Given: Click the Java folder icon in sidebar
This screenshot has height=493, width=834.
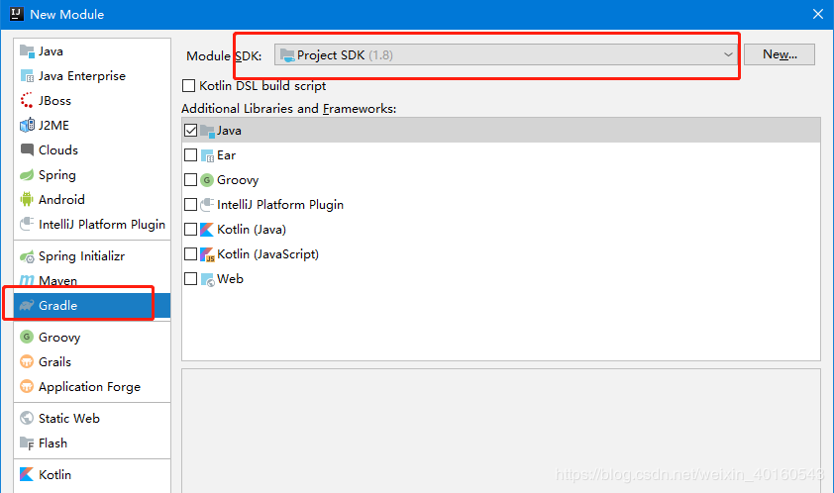Looking at the screenshot, I should (x=27, y=51).
